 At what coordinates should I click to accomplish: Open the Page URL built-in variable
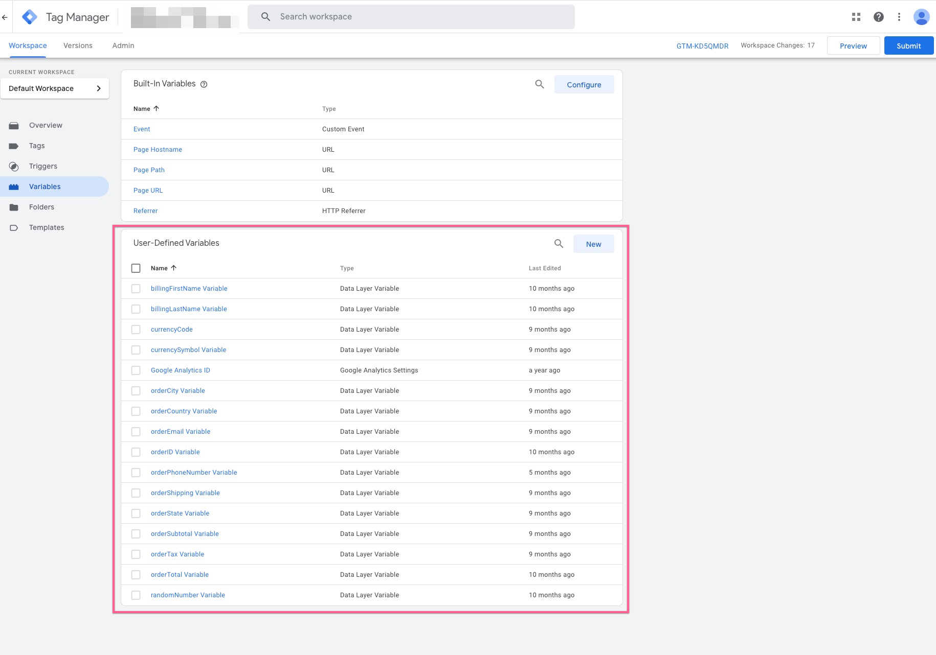point(148,191)
